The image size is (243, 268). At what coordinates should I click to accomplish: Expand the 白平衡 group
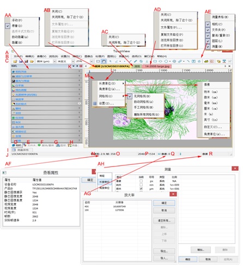pyautogui.click(x=47, y=85)
